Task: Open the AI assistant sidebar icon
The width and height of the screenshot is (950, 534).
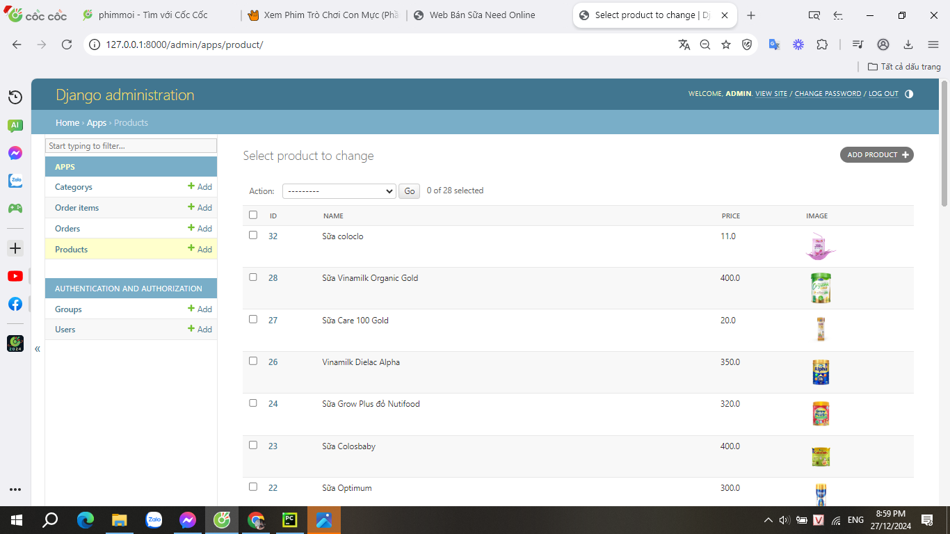Action: [x=15, y=126]
